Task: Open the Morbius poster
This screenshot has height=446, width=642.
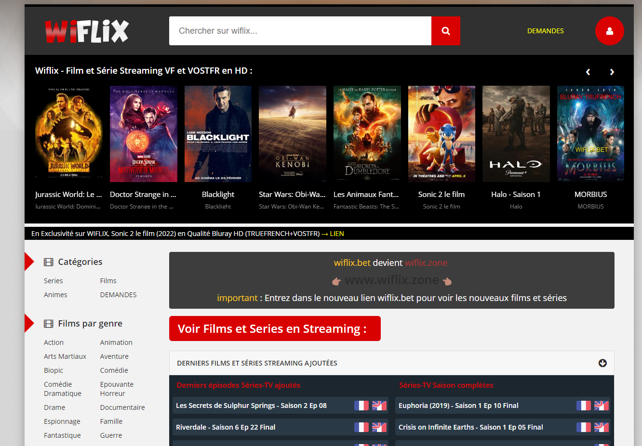Action: [x=590, y=134]
